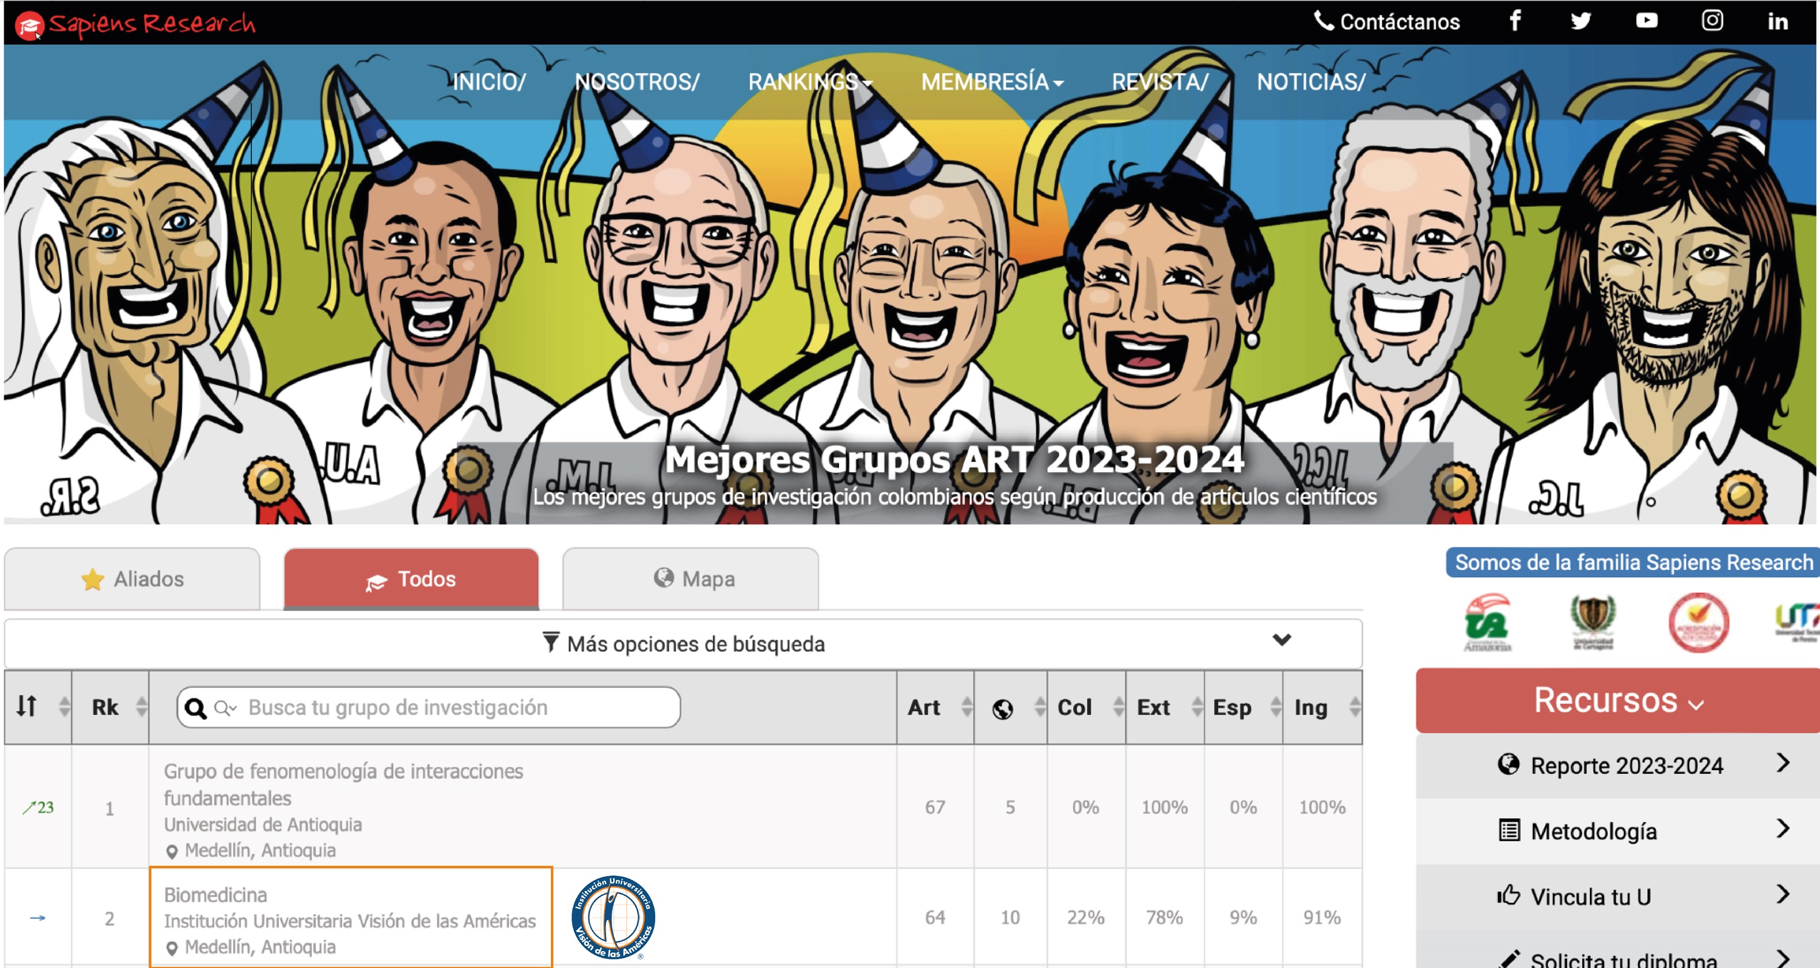
Task: Click the location pin in the Biomedicina row
Action: [172, 948]
